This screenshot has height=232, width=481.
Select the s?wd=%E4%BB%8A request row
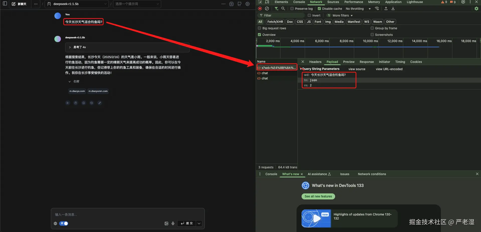point(277,68)
